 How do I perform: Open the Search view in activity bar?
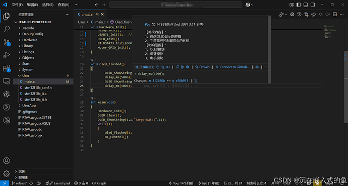tap(7, 29)
